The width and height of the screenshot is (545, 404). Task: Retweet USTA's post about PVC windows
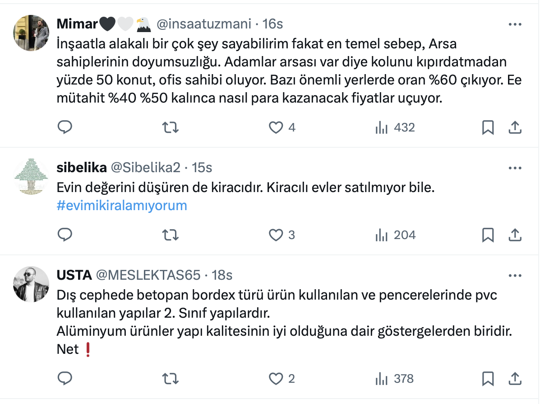[x=170, y=378]
